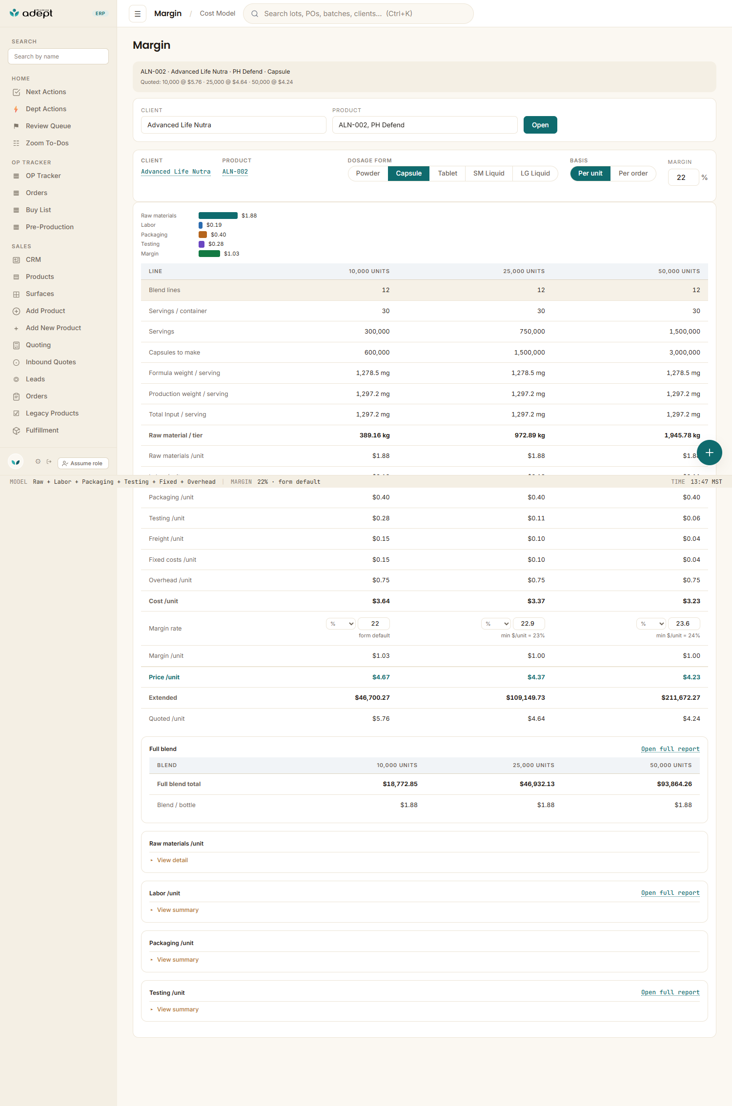This screenshot has width=732, height=1106.
Task: Click the calculator icon next to Quoting
Action: pos(17,345)
